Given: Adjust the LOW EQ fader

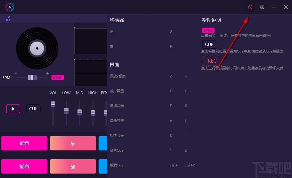Looking at the screenshot, I should tap(66, 110).
